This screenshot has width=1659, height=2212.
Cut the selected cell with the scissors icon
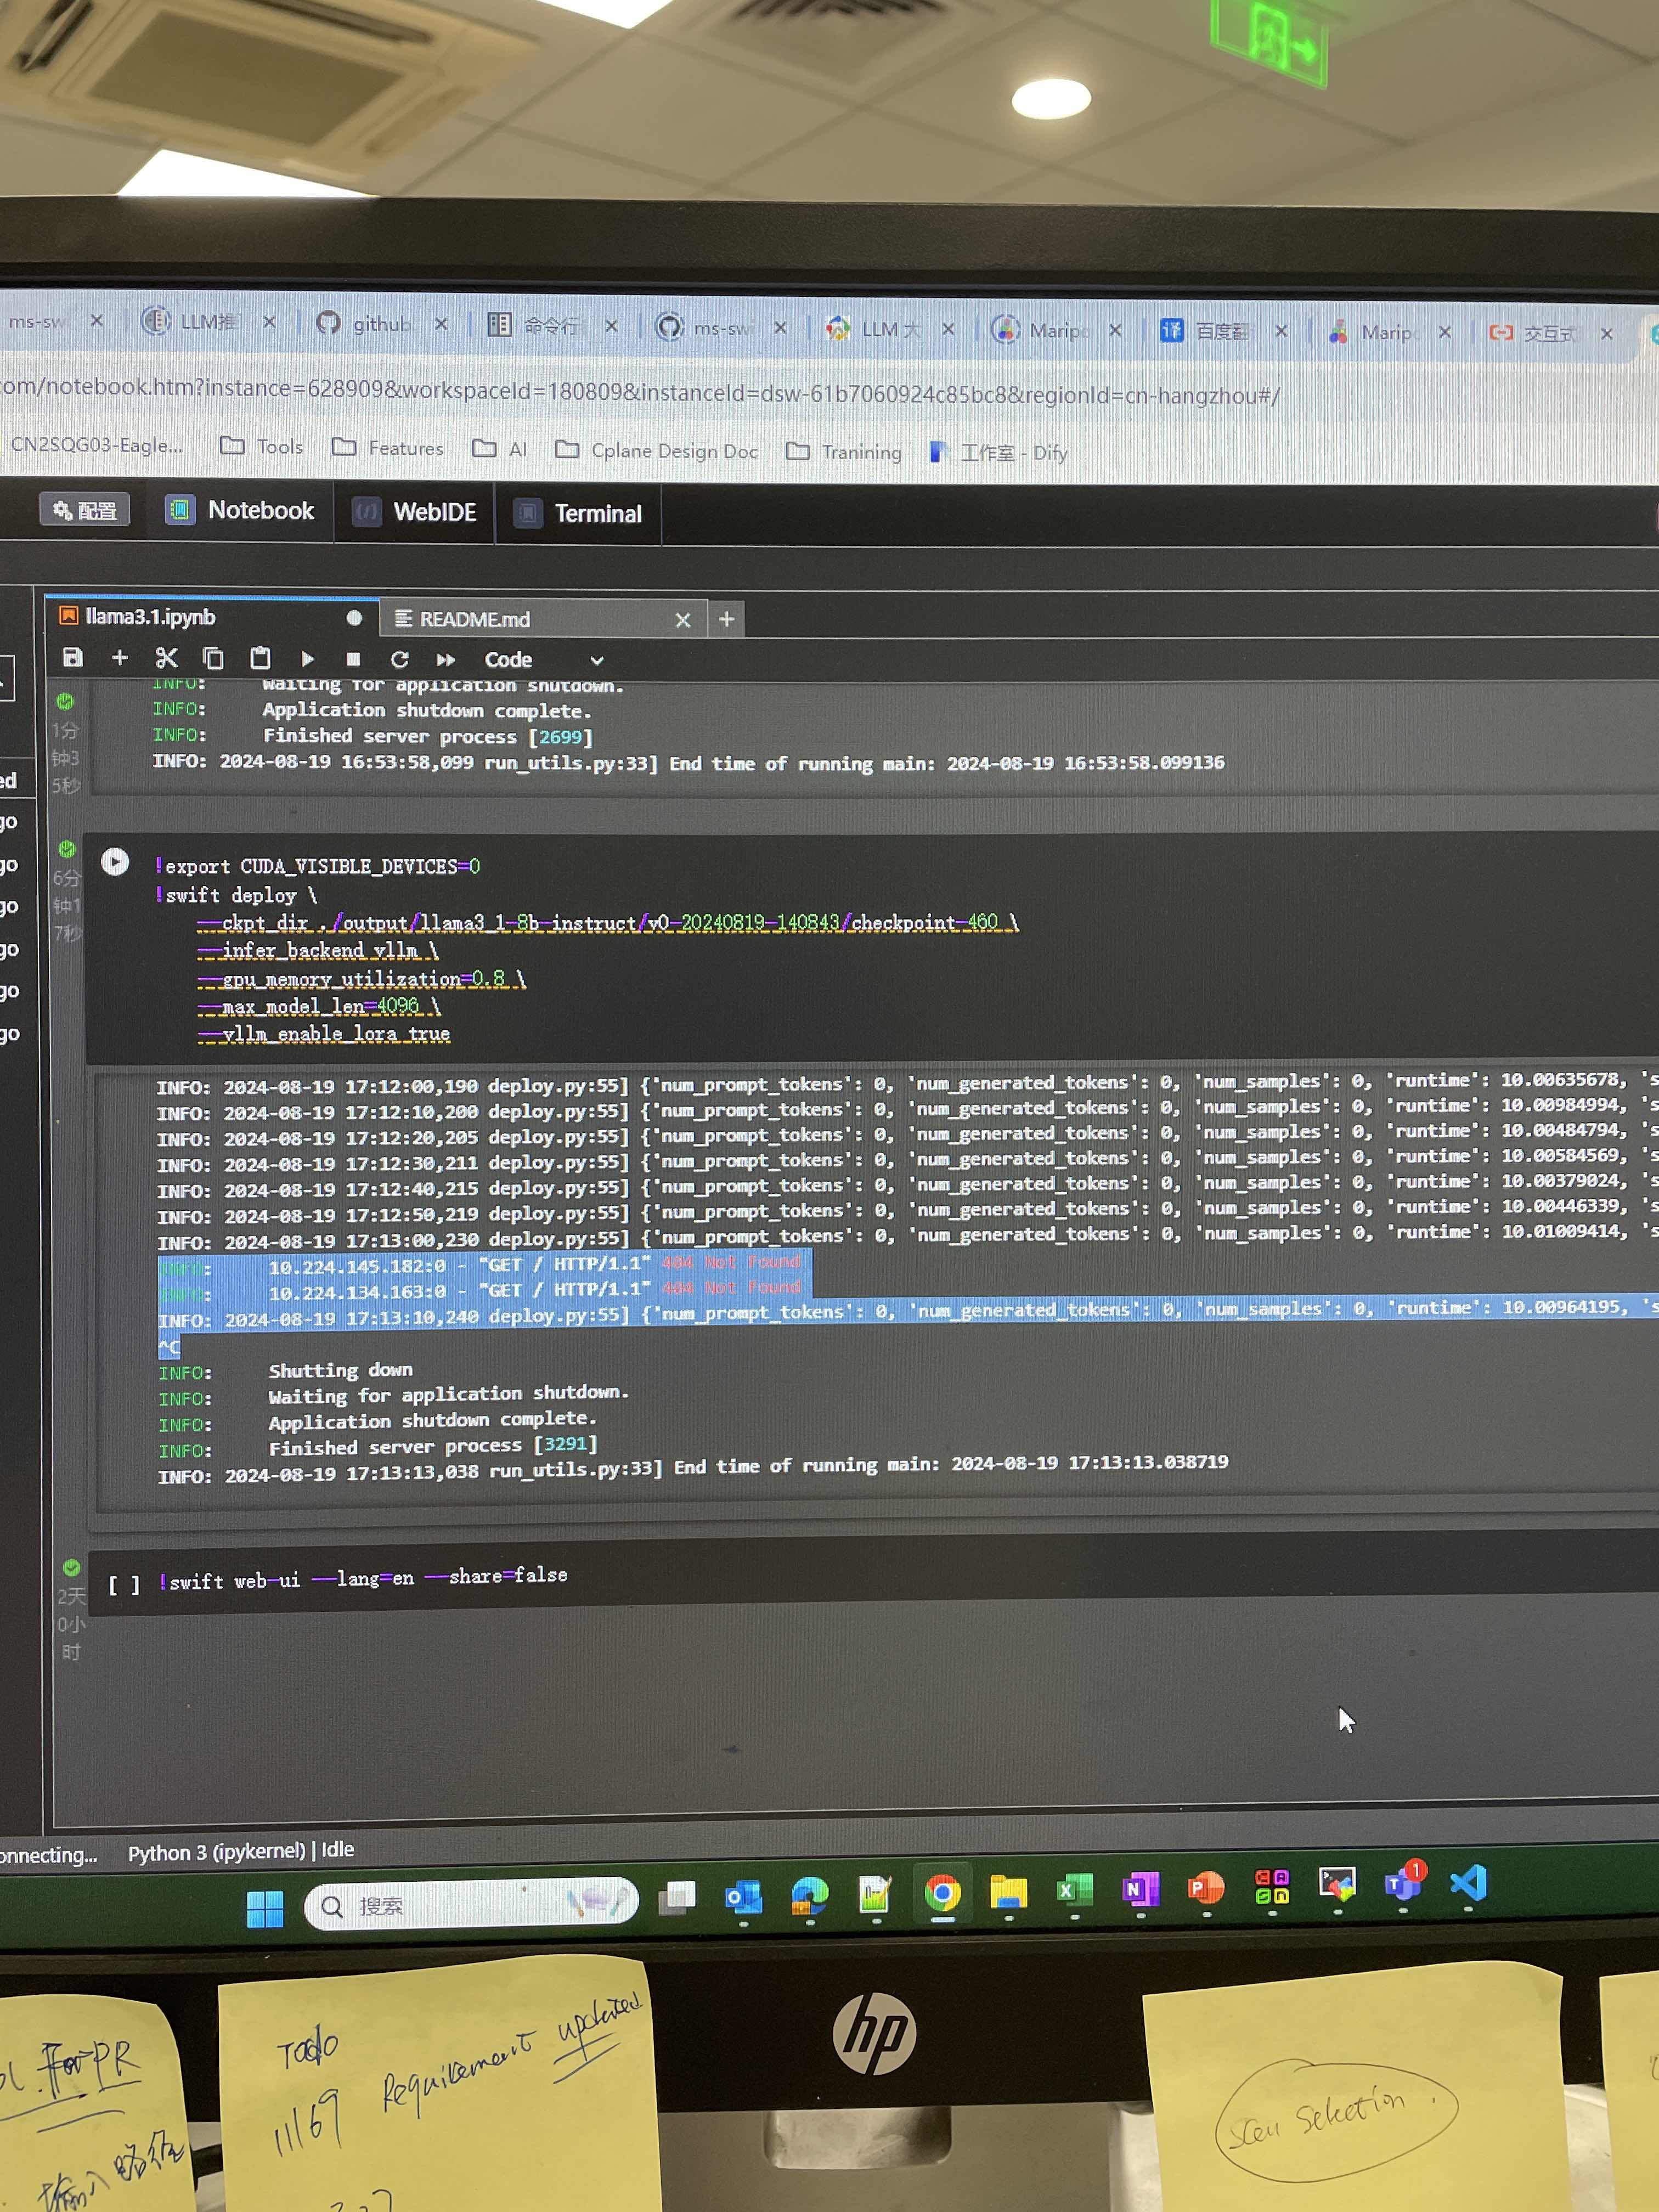[166, 657]
